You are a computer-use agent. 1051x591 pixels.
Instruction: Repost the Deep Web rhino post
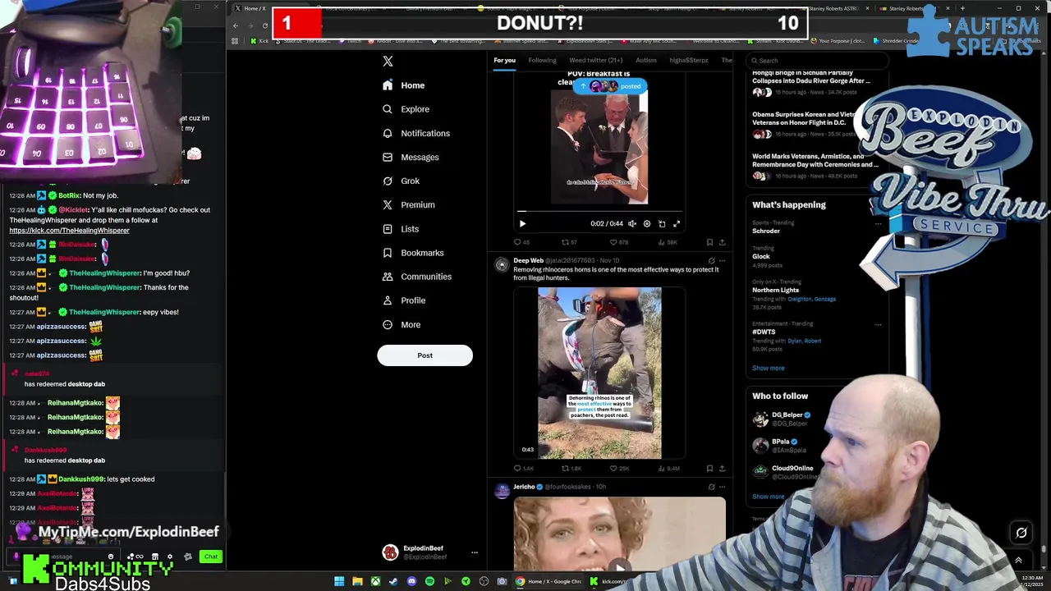571,469
